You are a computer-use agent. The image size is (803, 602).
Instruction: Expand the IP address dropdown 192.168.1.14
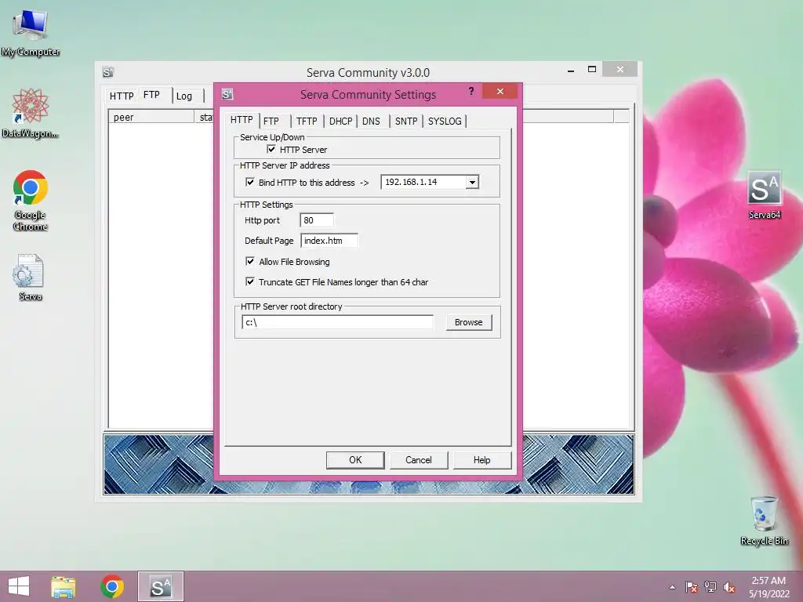472,182
